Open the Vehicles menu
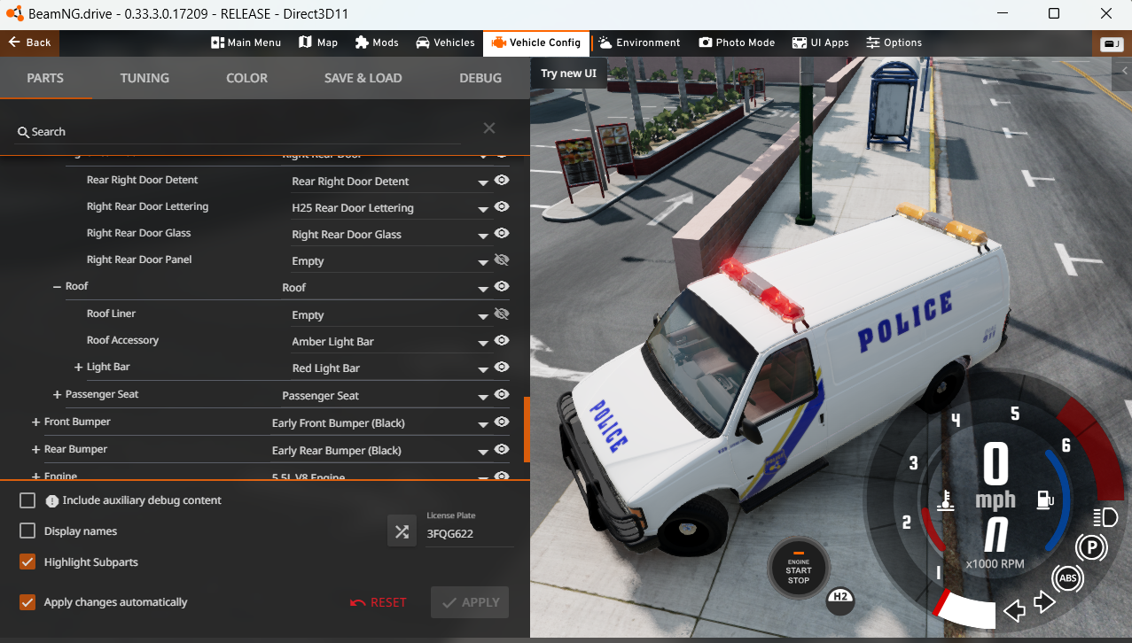This screenshot has width=1132, height=643. coord(446,43)
